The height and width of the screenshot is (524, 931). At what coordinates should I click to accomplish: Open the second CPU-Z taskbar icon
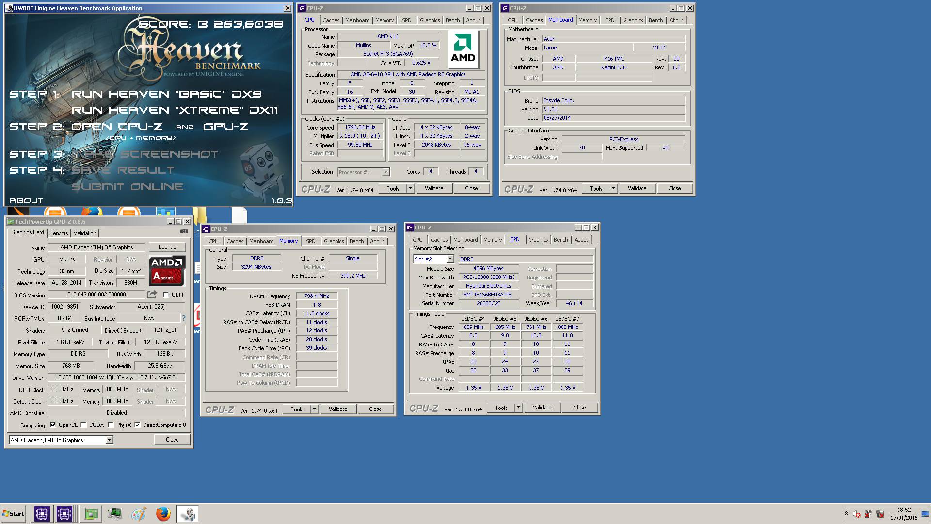tap(64, 514)
